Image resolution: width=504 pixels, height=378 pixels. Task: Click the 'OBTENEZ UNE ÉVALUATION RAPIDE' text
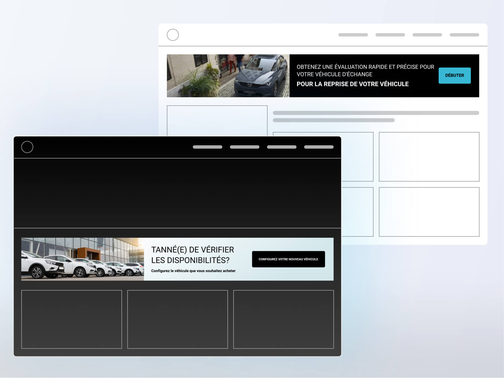pos(365,71)
